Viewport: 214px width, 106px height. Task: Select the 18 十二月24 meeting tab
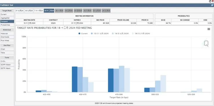[x=49, y=11]
